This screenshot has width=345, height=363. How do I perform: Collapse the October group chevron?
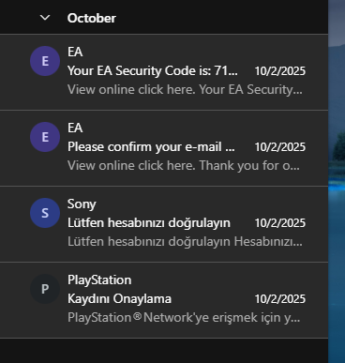45,18
